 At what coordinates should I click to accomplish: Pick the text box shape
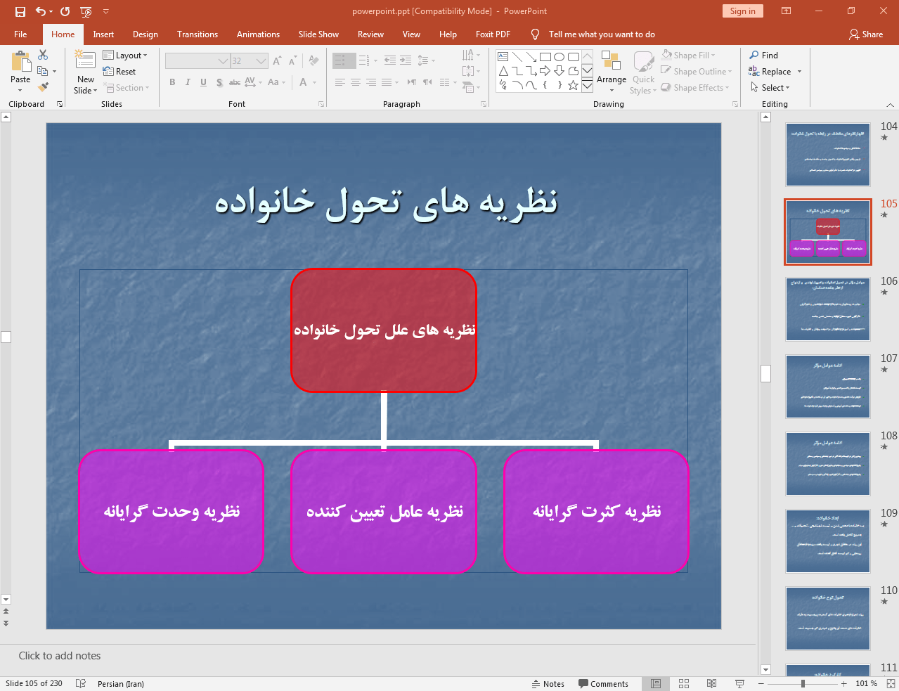tap(503, 57)
